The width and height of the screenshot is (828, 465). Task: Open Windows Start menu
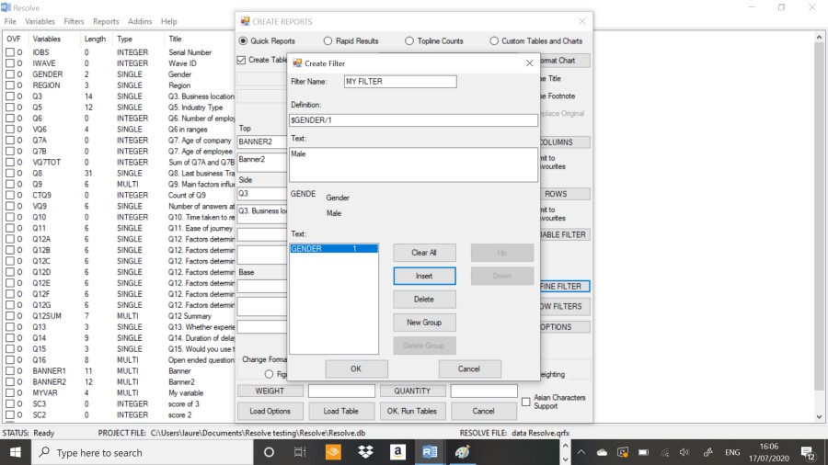16,452
